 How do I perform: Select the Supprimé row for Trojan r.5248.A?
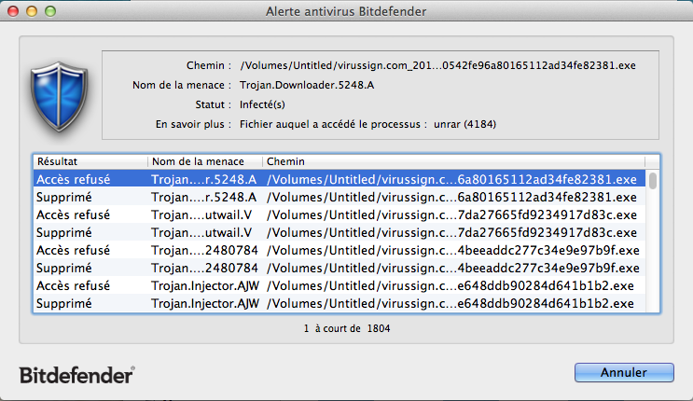tap(340, 197)
